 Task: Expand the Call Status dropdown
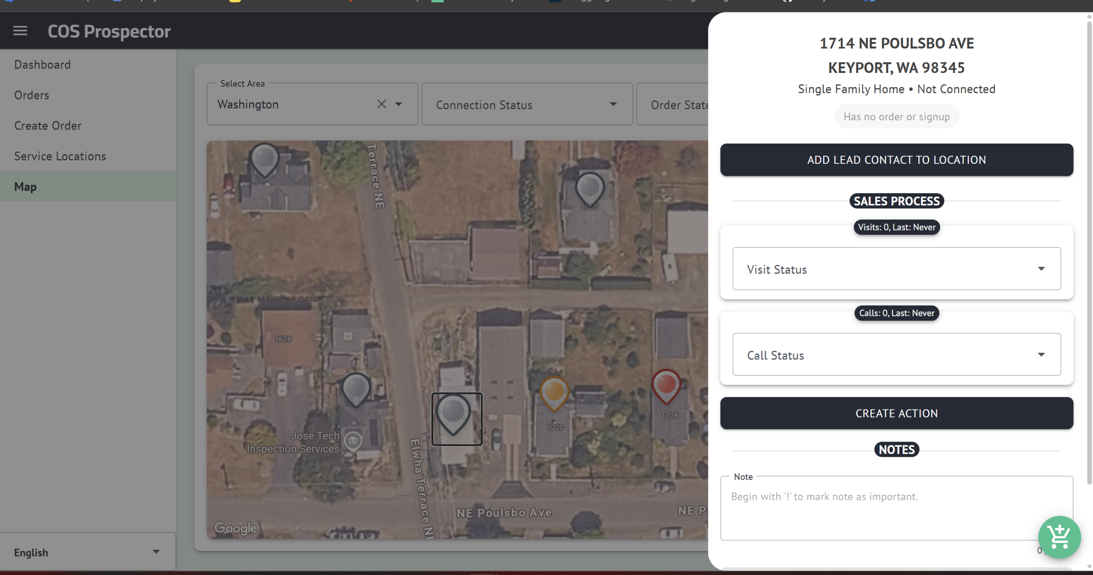(897, 354)
